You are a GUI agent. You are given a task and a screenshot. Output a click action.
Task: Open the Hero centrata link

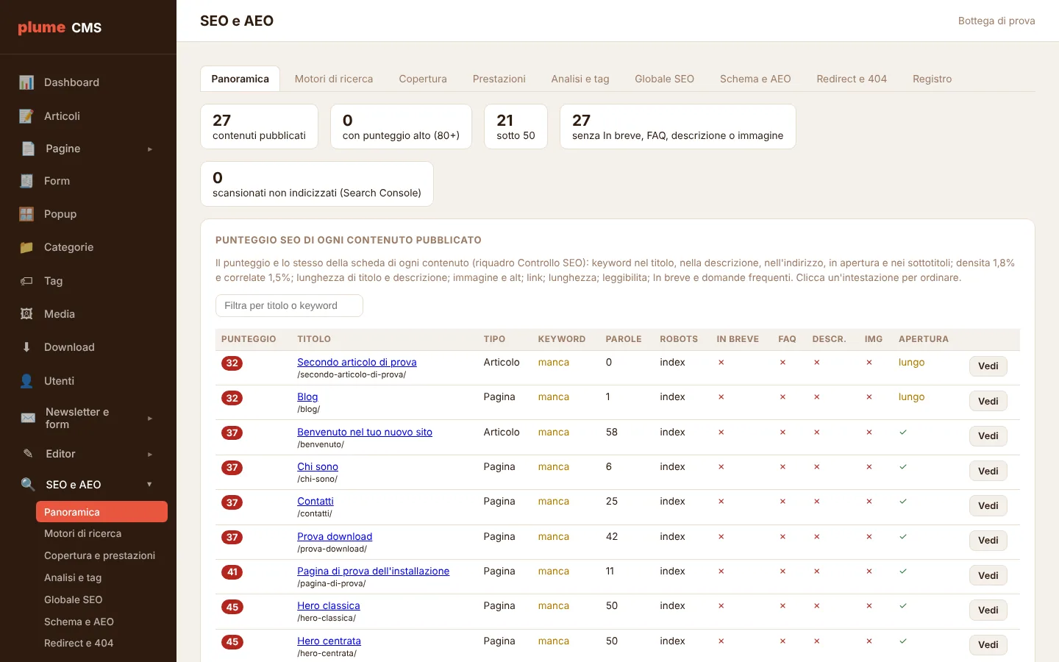coord(329,641)
